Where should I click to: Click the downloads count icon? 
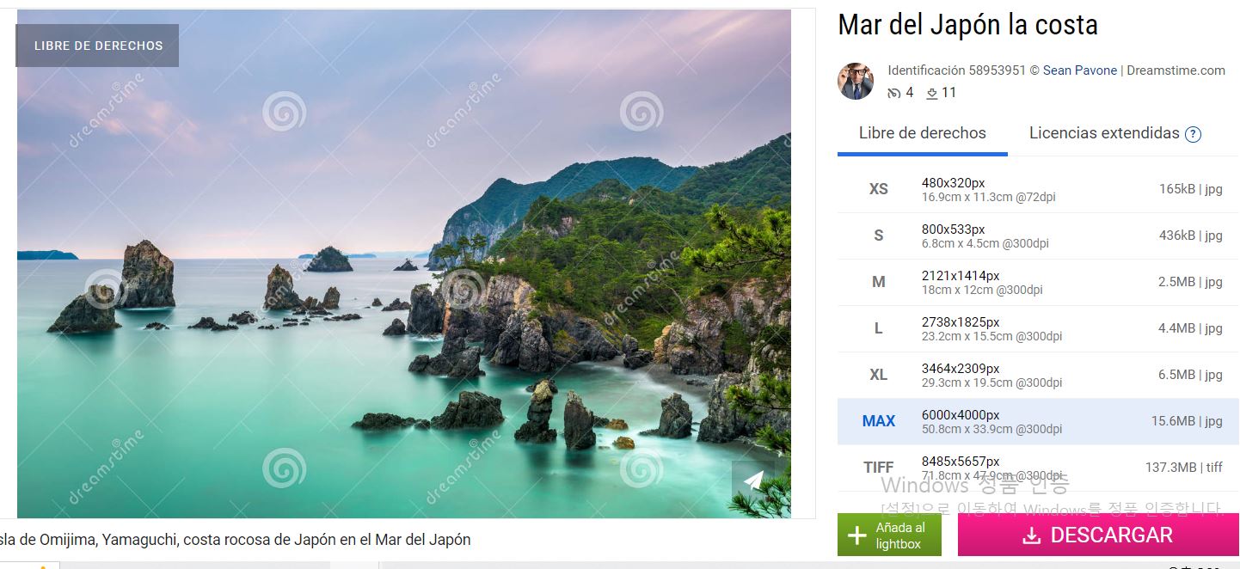point(931,93)
